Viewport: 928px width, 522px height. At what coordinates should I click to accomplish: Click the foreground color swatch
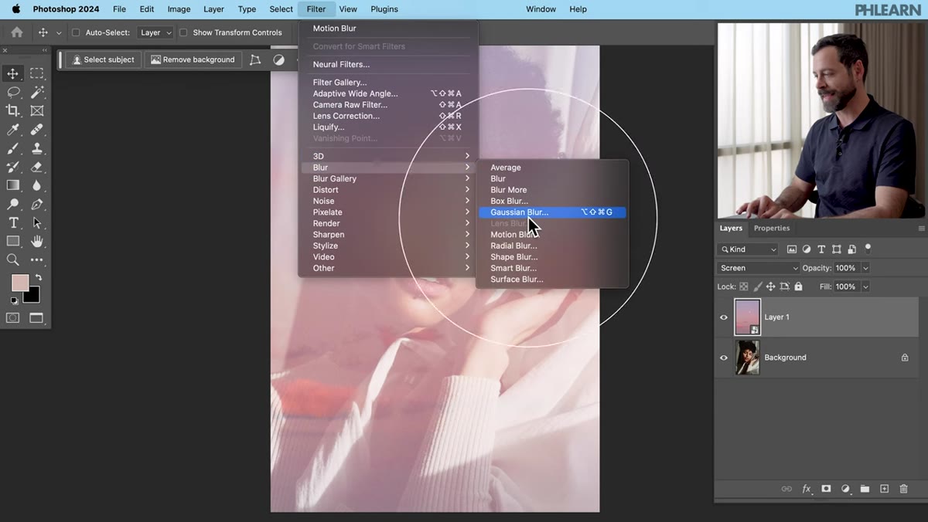point(20,283)
